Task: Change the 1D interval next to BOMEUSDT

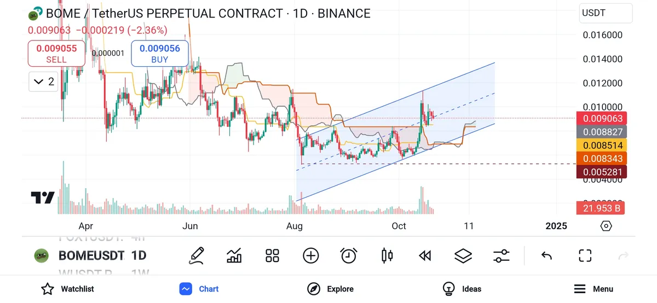Action: [139, 255]
